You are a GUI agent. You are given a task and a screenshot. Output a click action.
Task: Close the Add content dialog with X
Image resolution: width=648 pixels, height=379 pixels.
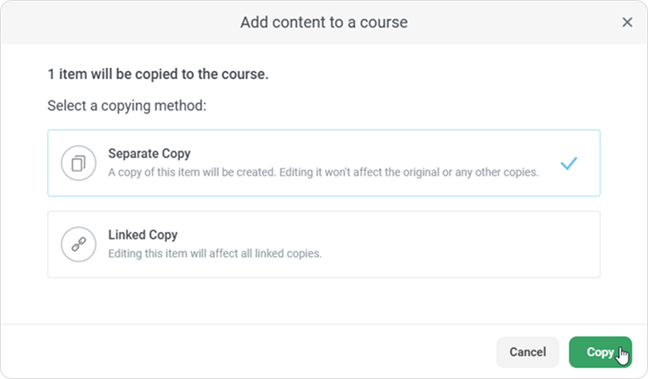(627, 22)
